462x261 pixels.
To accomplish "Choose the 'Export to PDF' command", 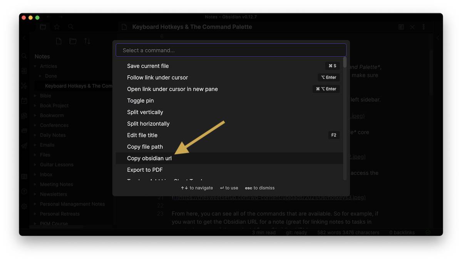I will pos(229,170).
